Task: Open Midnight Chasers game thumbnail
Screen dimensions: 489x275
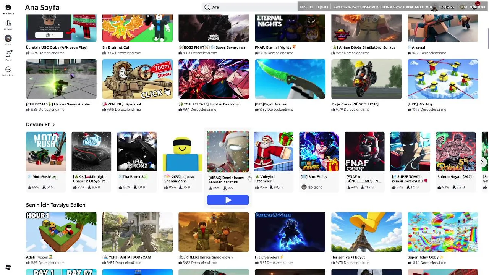Action: (x=91, y=152)
